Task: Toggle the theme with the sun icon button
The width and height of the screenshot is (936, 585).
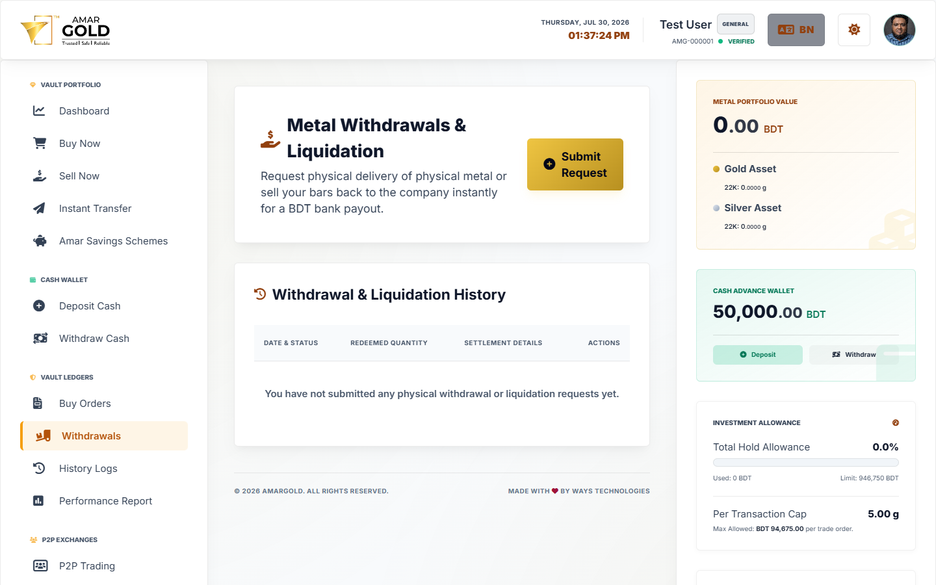Action: pos(854,30)
